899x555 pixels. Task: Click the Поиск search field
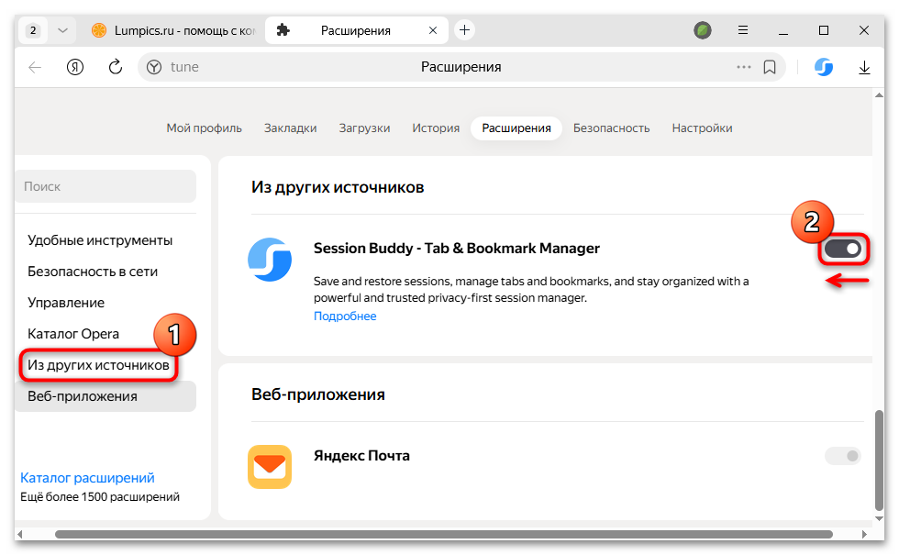point(105,186)
